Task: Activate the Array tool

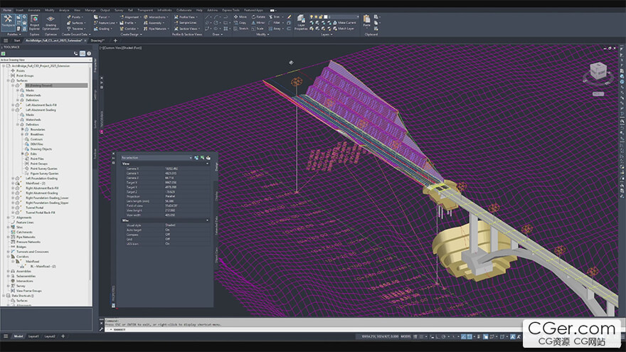Action: (x=275, y=28)
